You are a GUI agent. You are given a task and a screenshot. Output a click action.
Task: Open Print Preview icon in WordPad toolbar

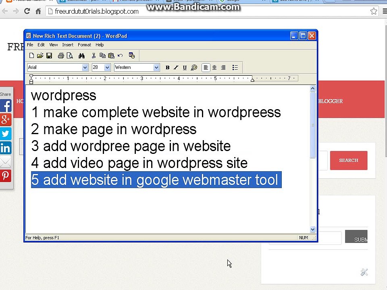click(x=70, y=56)
